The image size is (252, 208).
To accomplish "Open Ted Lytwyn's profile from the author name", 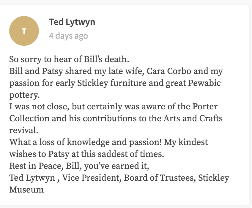I will point(72,22).
